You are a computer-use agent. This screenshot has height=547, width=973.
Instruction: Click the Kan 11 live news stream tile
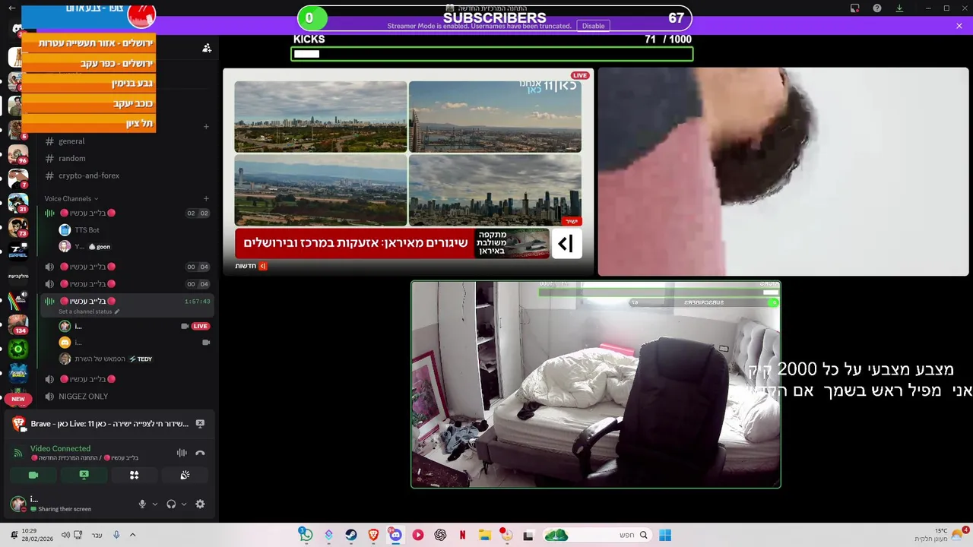point(407,172)
